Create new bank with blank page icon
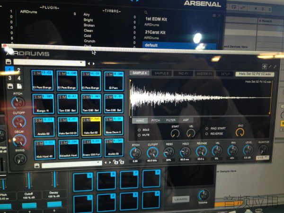Image resolution: width=284 pixels, height=213 pixels. pyautogui.click(x=19, y=86)
